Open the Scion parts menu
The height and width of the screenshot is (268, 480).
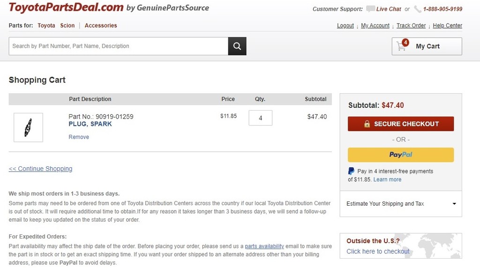(x=67, y=25)
